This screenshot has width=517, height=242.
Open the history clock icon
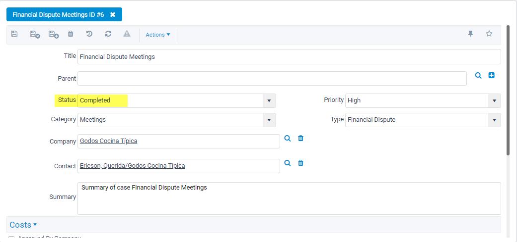click(89, 34)
